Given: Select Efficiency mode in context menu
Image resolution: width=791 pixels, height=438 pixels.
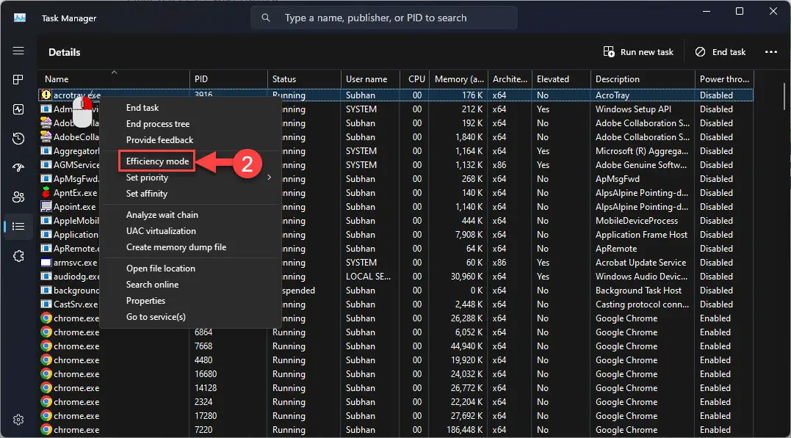Looking at the screenshot, I should (x=157, y=161).
